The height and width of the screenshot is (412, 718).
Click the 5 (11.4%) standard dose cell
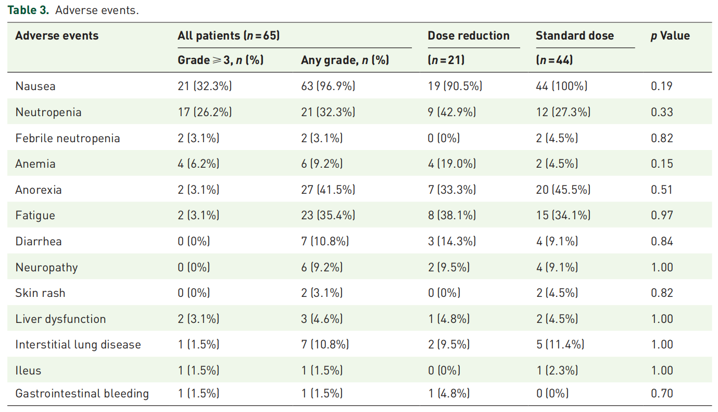[560, 345]
